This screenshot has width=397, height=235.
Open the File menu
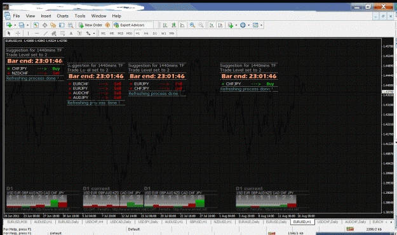[x=17, y=16]
